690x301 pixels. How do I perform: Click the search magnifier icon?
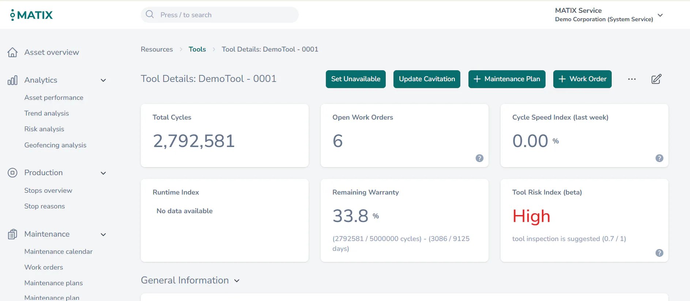tap(150, 14)
